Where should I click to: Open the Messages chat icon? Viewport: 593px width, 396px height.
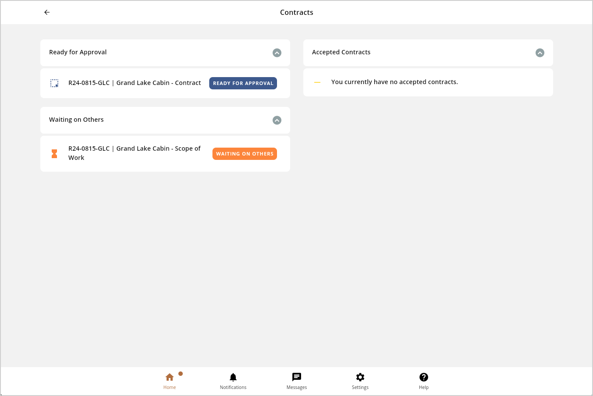tap(297, 377)
